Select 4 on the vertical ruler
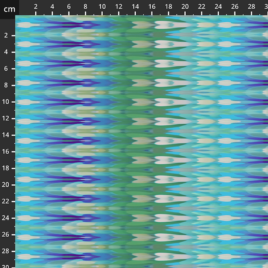 (x=6, y=52)
